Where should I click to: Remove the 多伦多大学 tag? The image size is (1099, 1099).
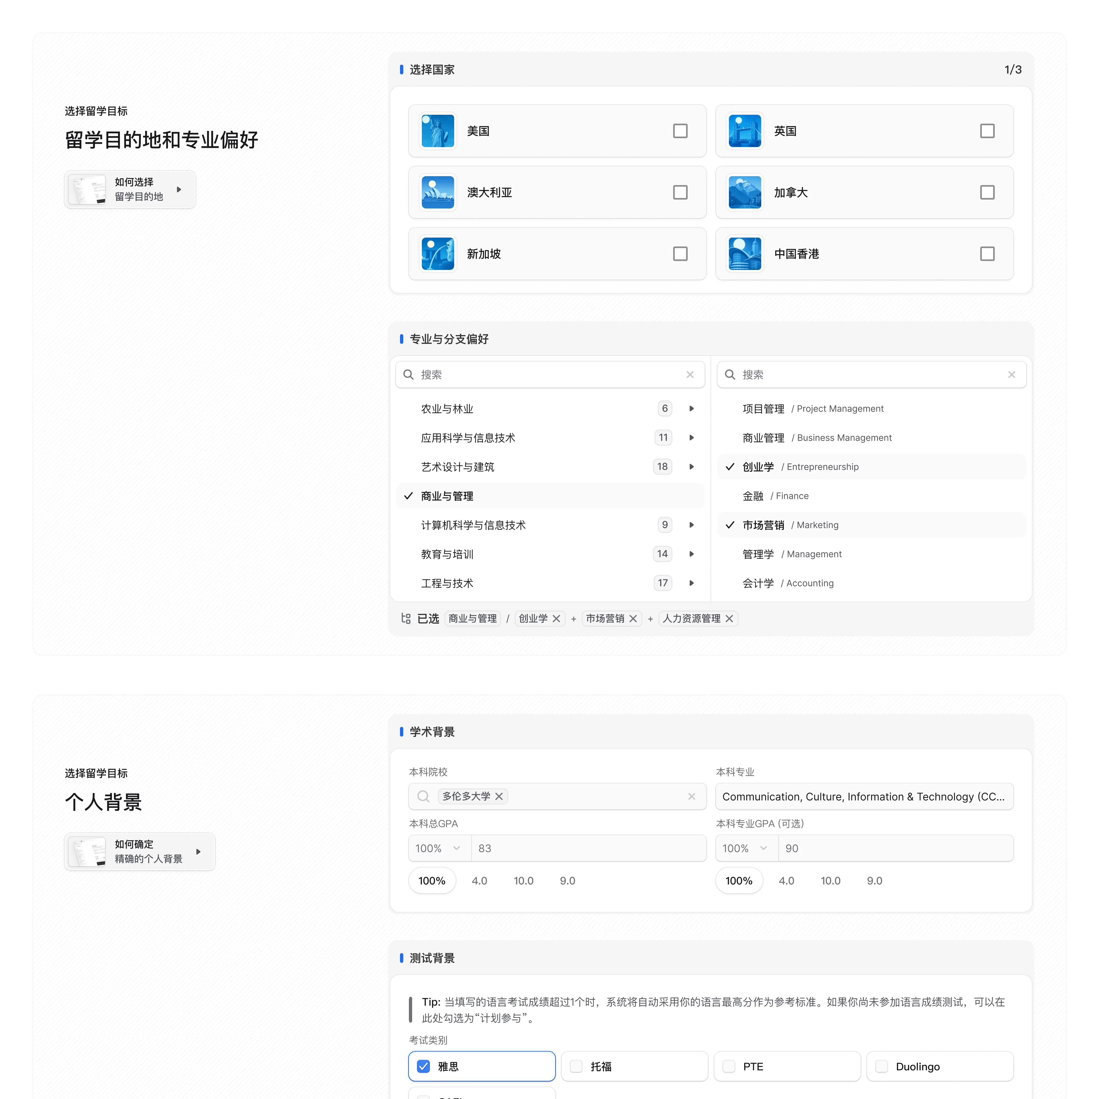pyautogui.click(x=499, y=797)
